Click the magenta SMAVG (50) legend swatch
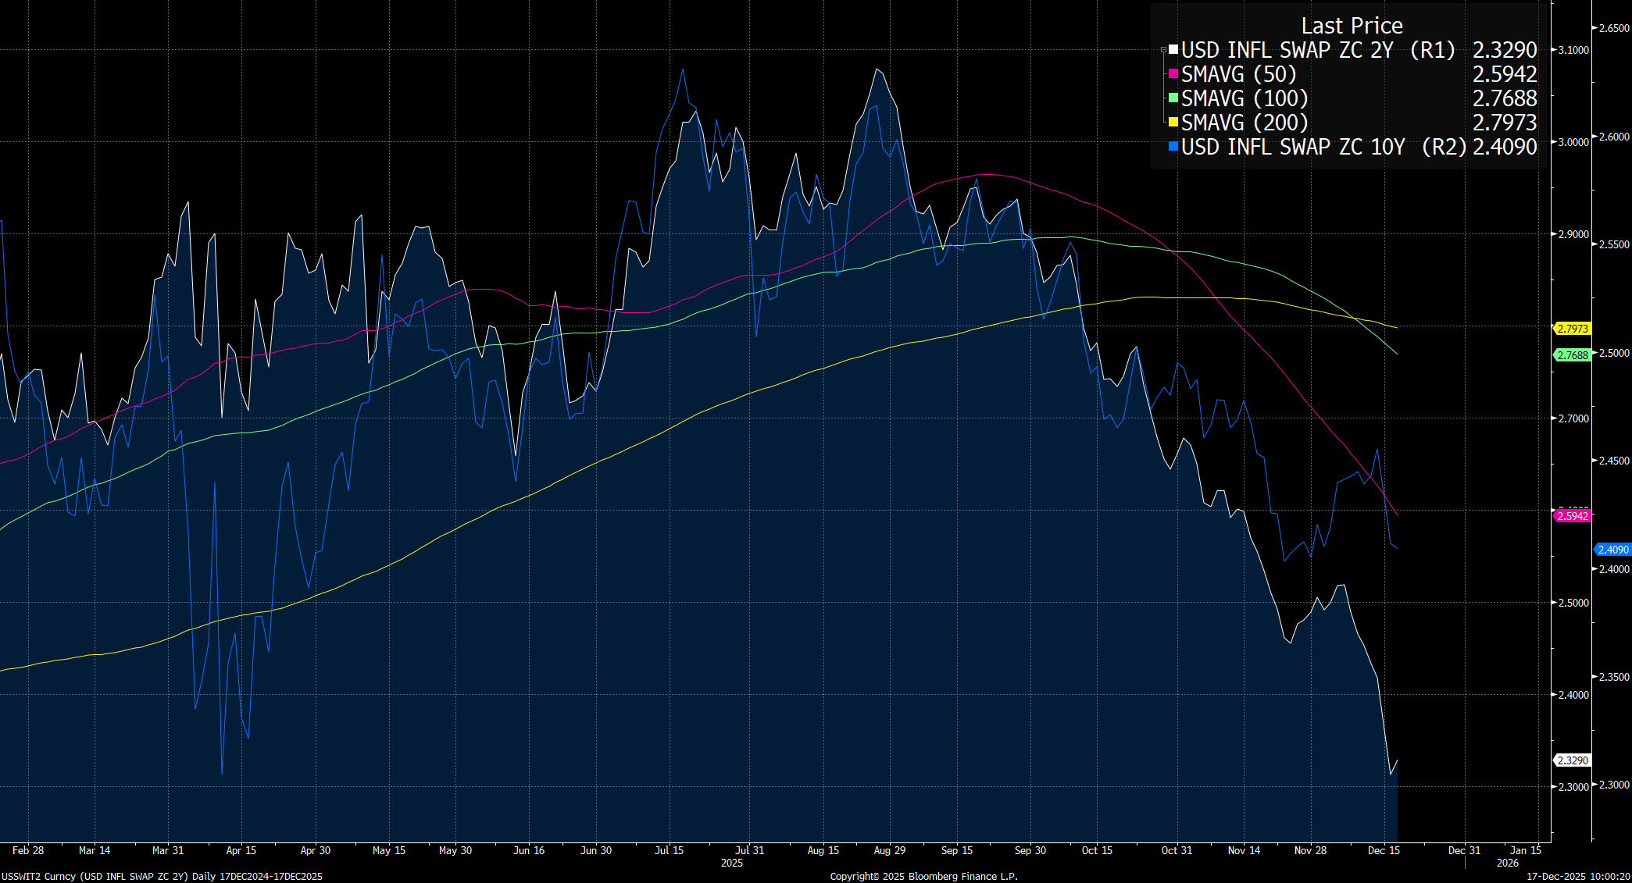 (x=1173, y=74)
